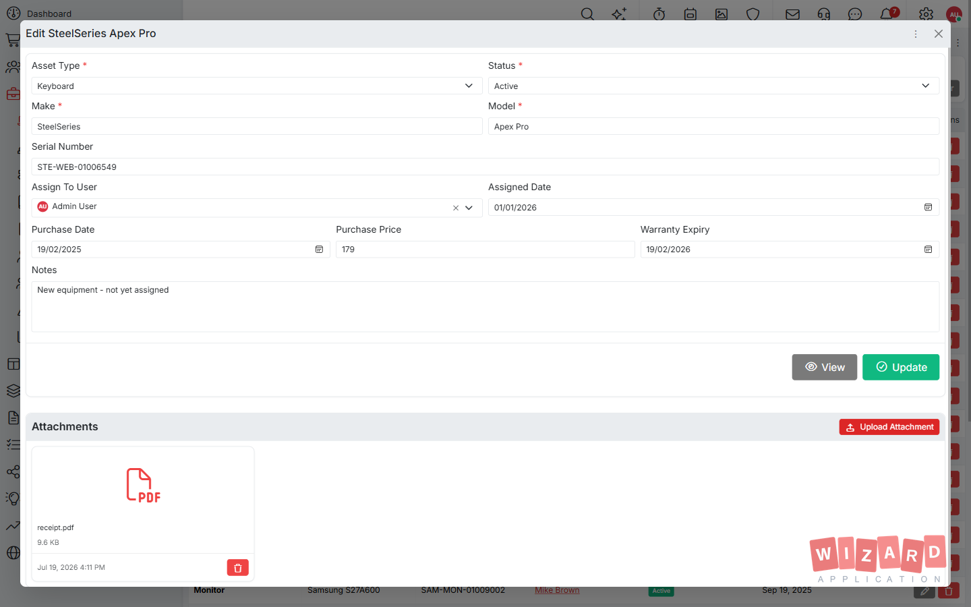
Task: Open the search icon in top bar
Action: tap(587, 13)
